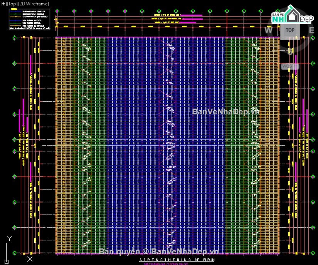
Task: Select the yellow NOTES label in legend box
Action: click(x=14, y=9)
